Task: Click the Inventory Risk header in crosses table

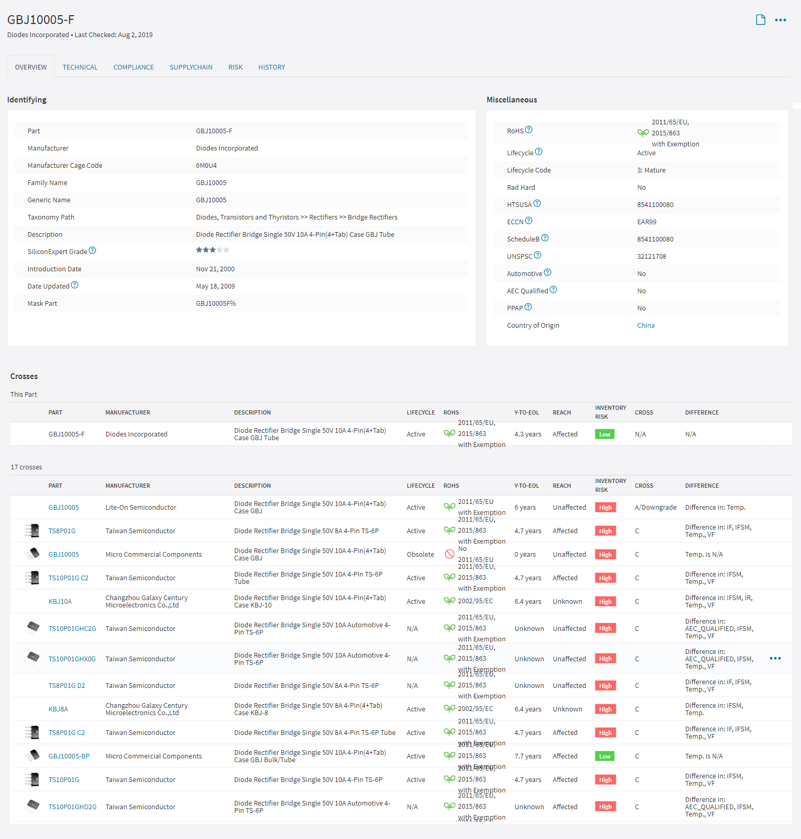Action: pyautogui.click(x=611, y=486)
